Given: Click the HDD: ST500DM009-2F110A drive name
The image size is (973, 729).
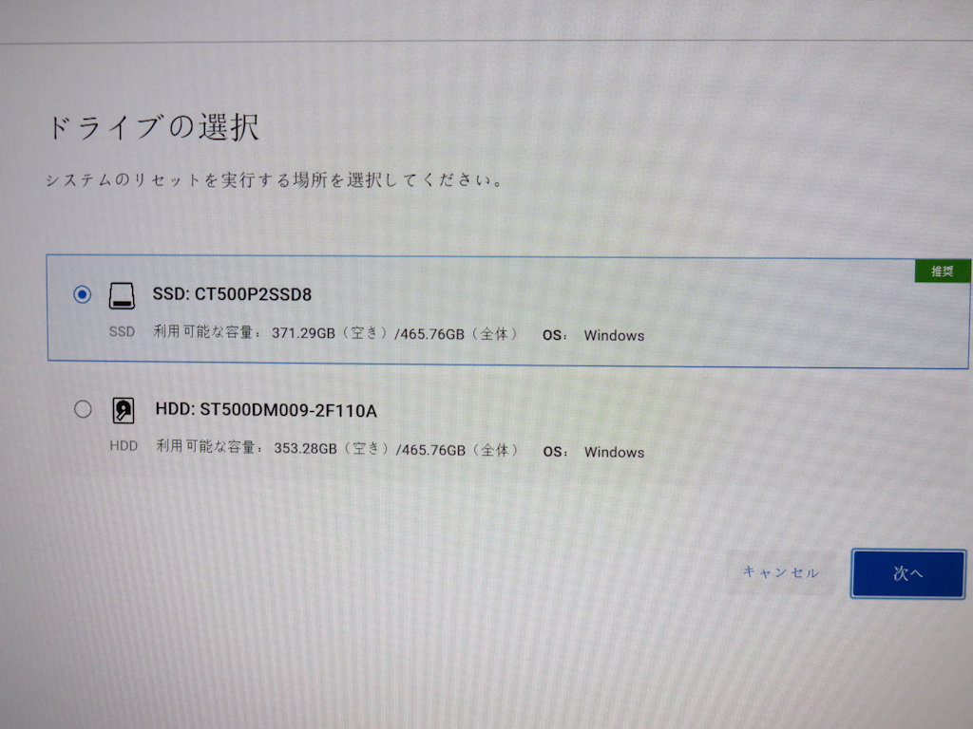Looking at the screenshot, I should coord(267,411).
